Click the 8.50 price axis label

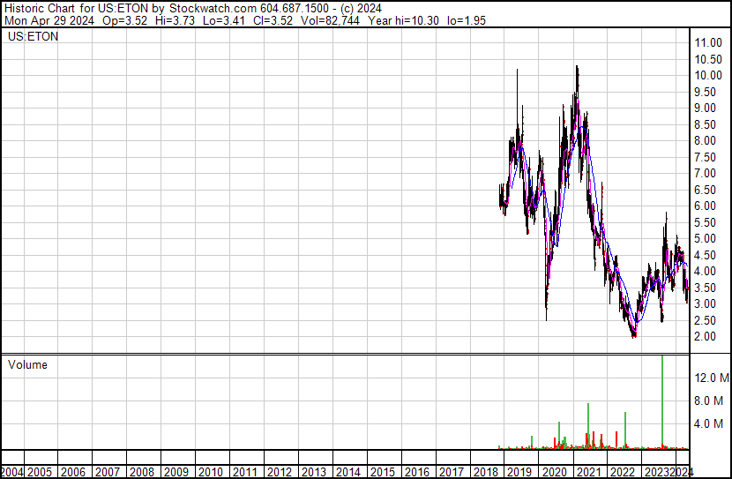(x=706, y=124)
